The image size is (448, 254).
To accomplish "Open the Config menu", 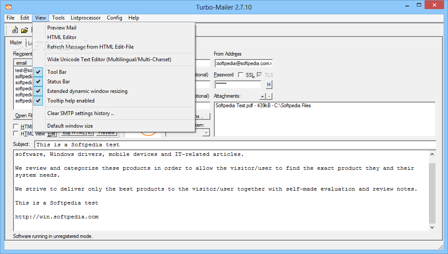I will pyautogui.click(x=114, y=18).
